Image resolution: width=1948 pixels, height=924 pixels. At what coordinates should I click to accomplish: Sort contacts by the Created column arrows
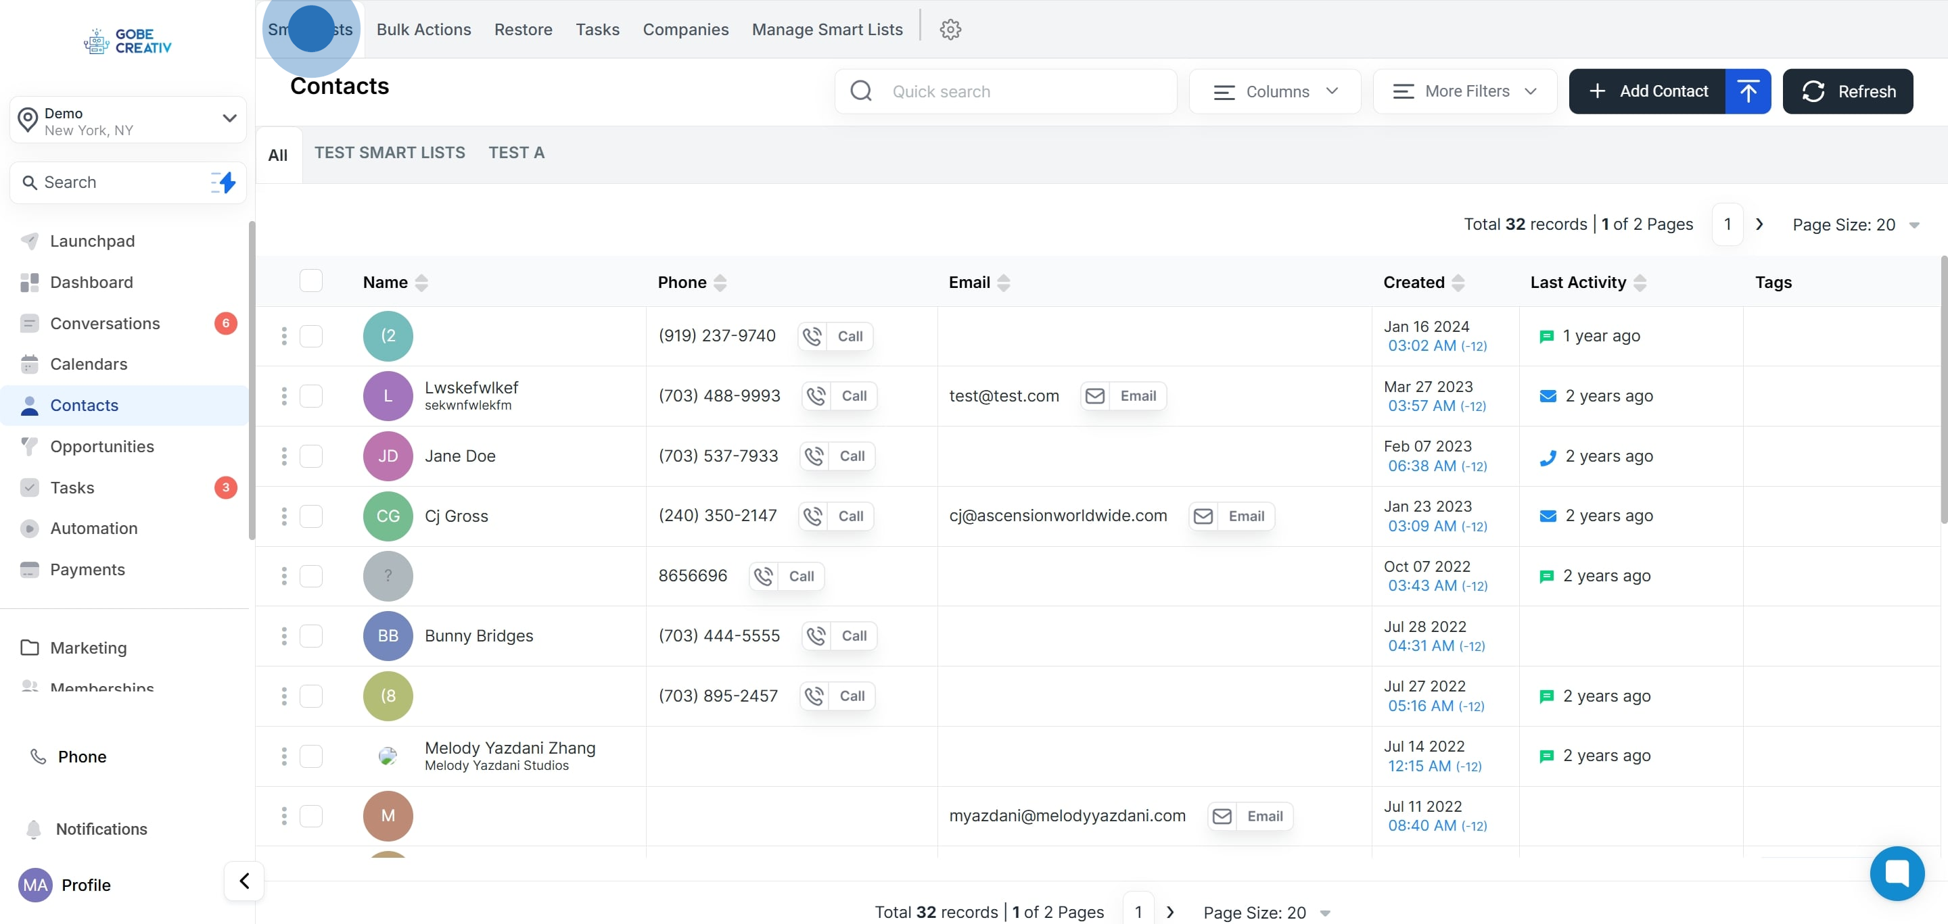tap(1457, 283)
